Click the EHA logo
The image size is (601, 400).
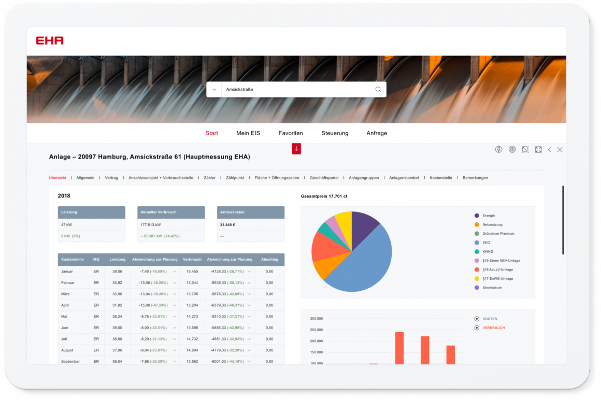pyautogui.click(x=50, y=41)
